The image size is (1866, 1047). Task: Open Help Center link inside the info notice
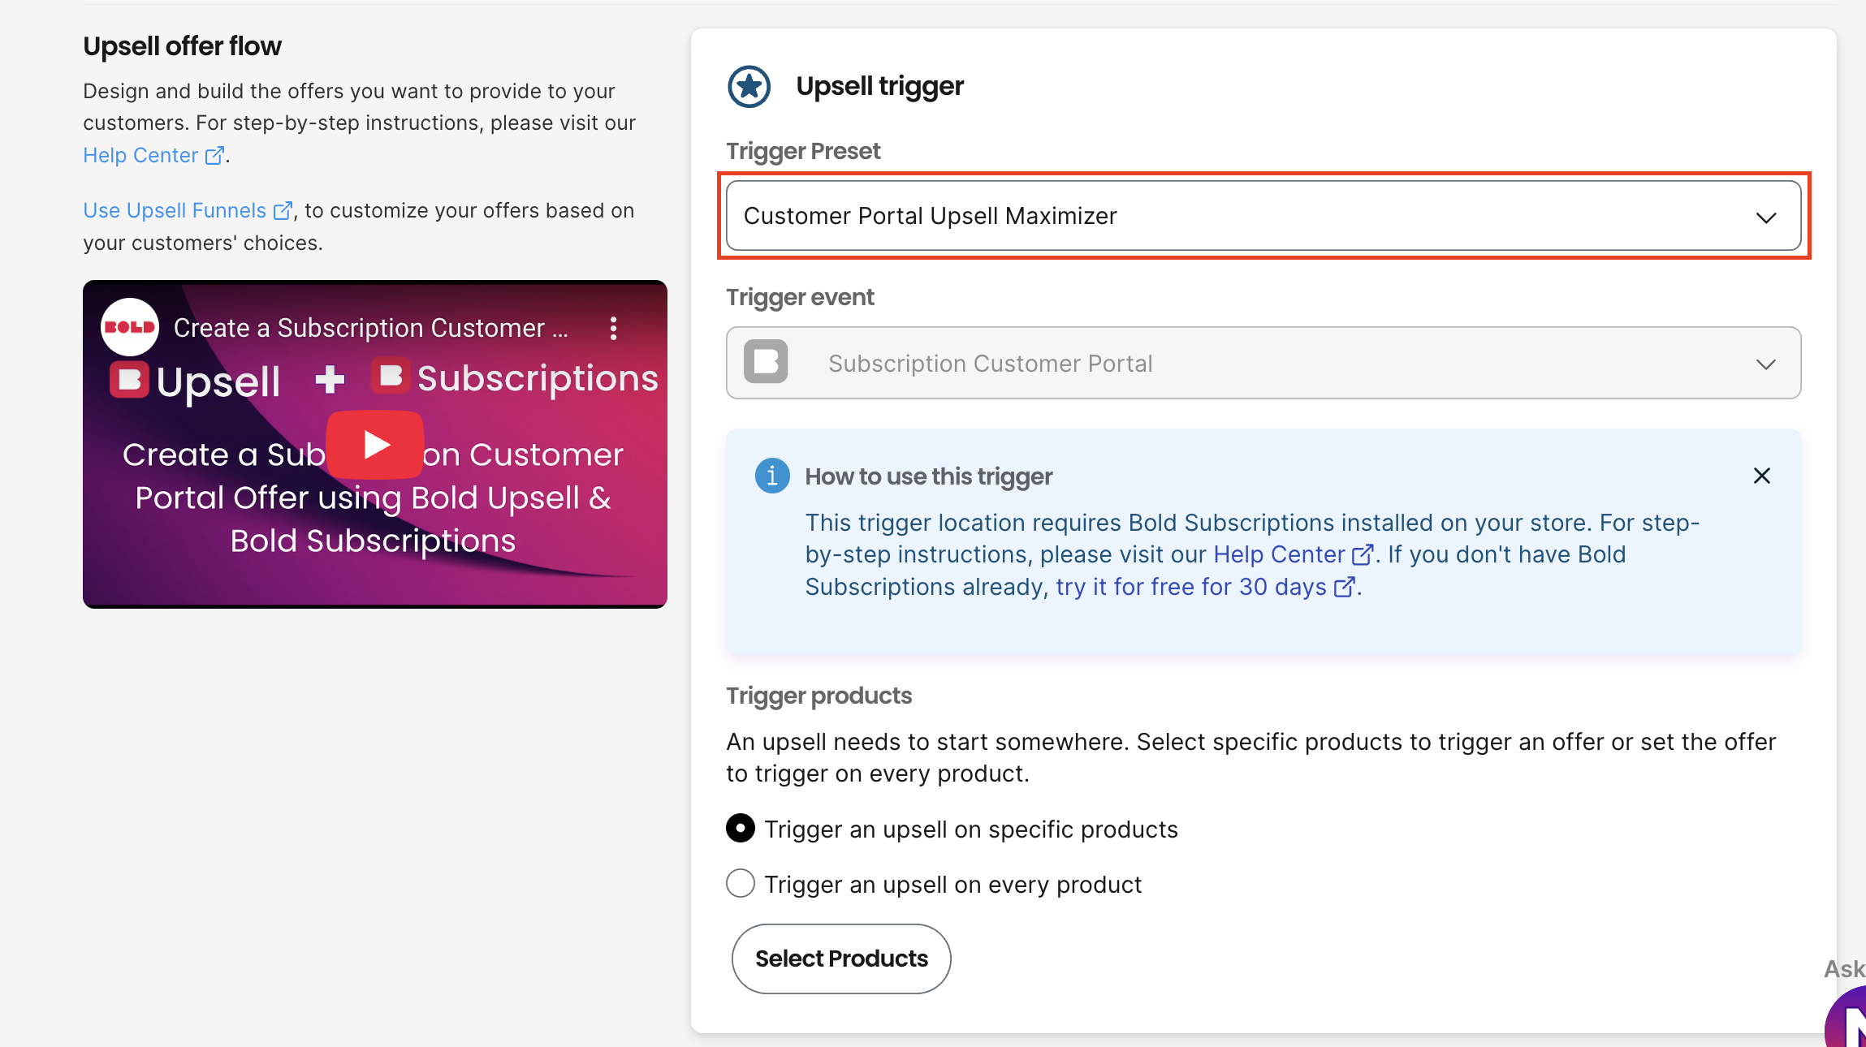tap(1293, 554)
